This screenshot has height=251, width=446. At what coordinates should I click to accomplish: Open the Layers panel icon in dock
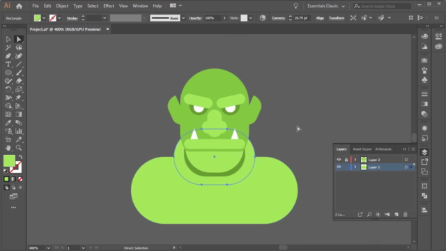tap(424, 152)
